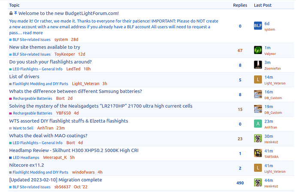Click author 'Weerapat_K'
This screenshot has width=296, height=192.
[x=55, y=157]
